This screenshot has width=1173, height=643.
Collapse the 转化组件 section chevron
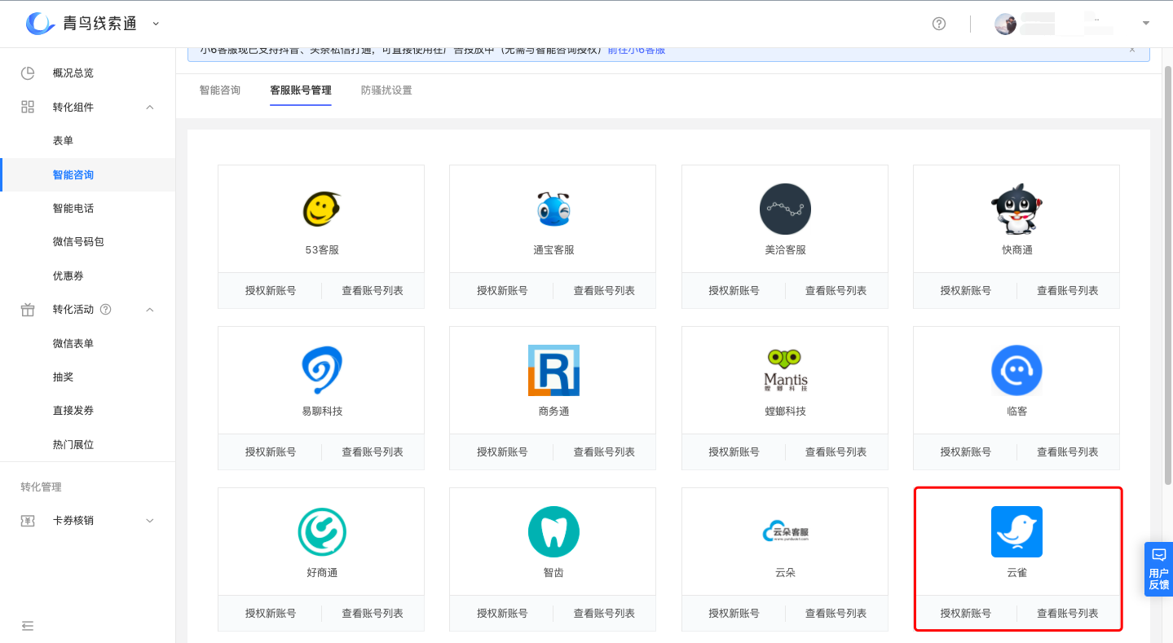149,107
